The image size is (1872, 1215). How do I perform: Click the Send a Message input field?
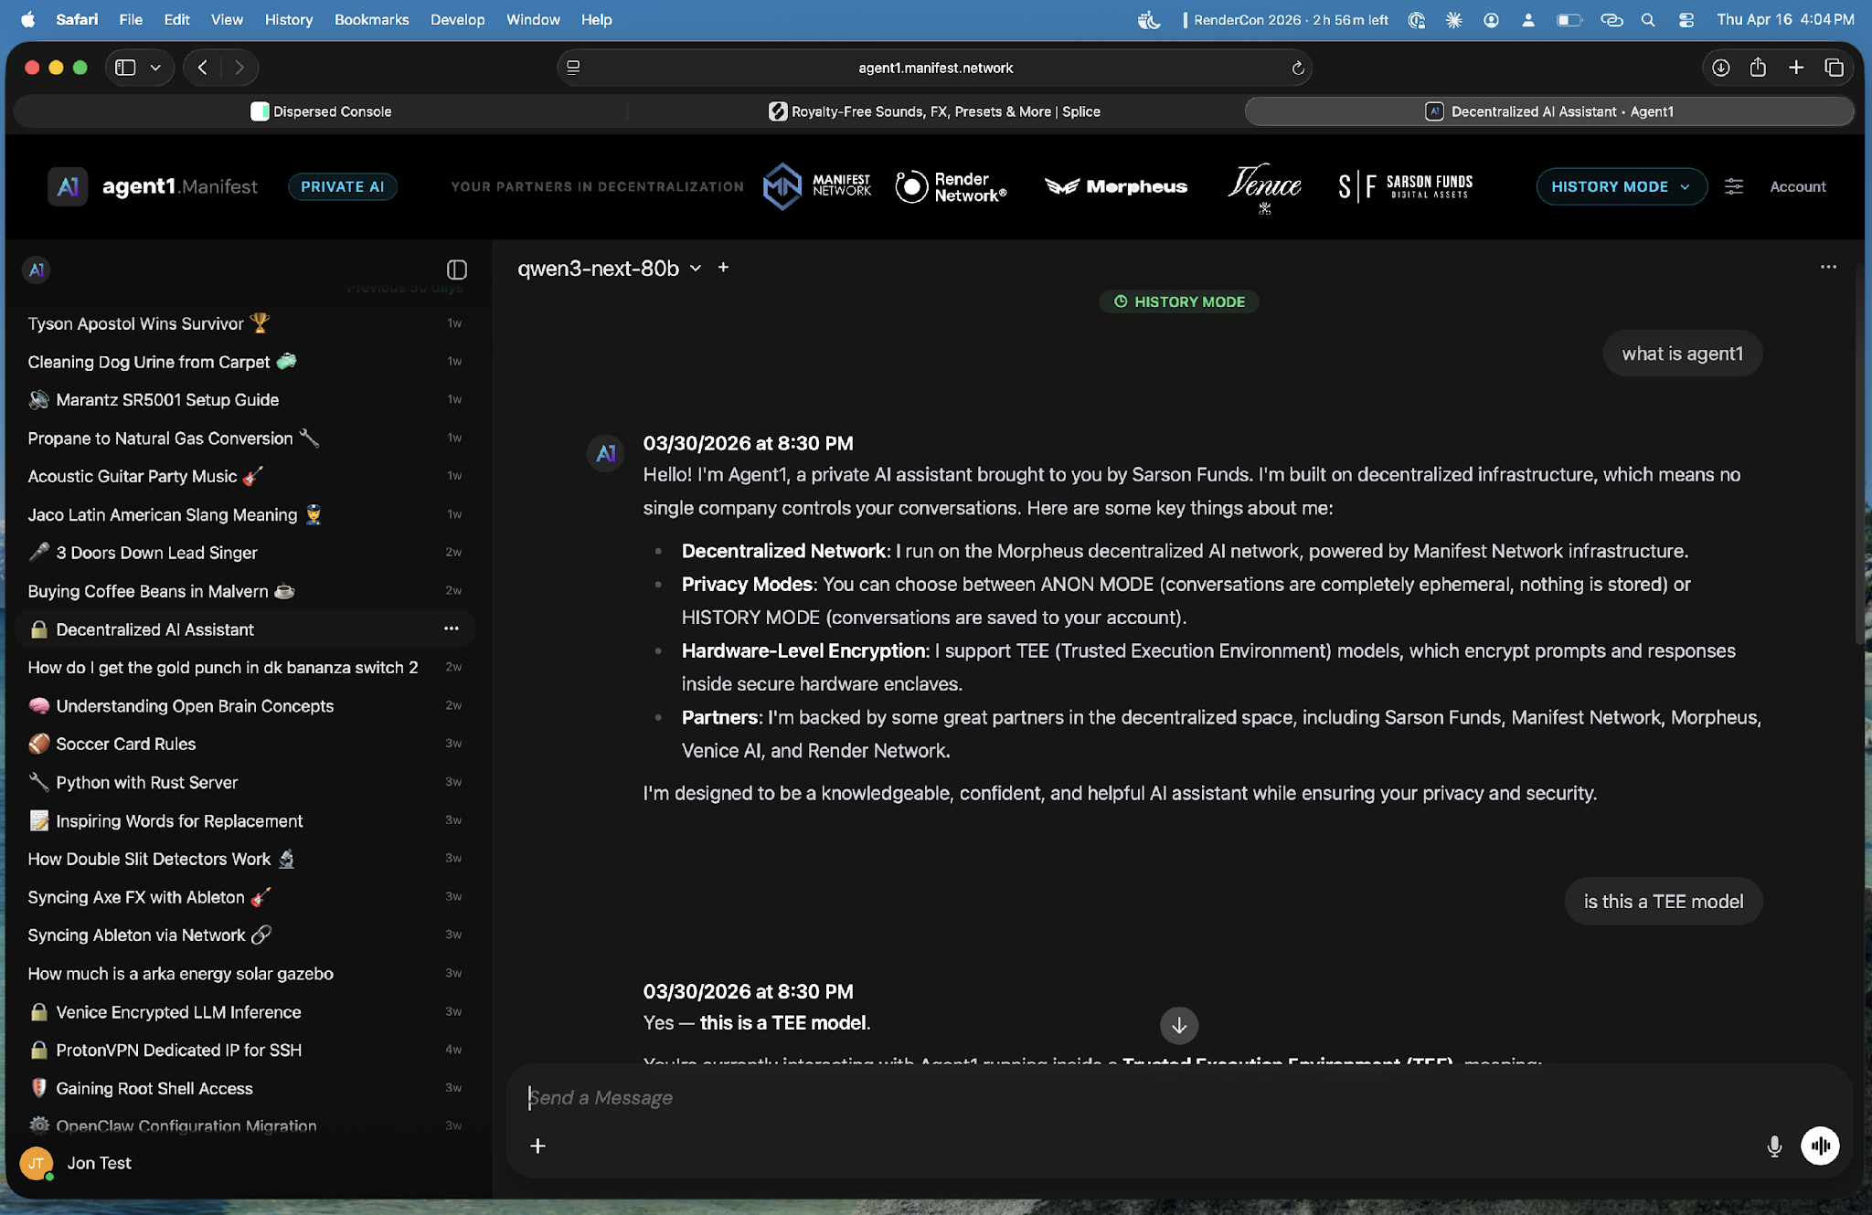[x=1179, y=1097]
